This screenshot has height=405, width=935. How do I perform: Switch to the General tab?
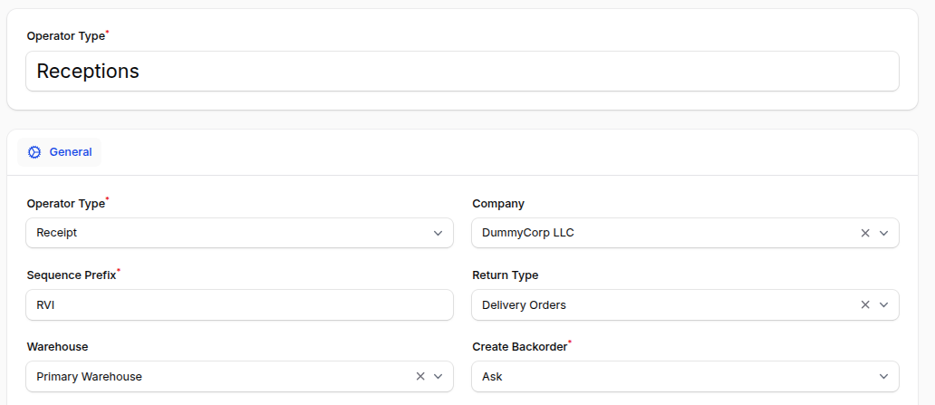(70, 152)
